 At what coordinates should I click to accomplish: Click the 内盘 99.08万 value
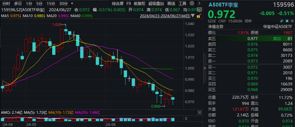tap(285, 109)
